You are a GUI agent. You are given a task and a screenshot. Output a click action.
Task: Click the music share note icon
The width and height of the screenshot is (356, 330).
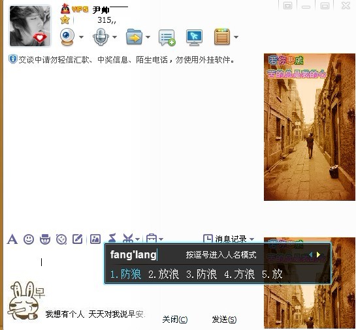pos(112,238)
